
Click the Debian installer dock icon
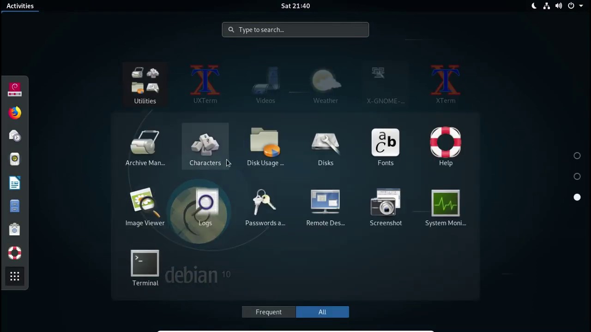pyautogui.click(x=15, y=89)
